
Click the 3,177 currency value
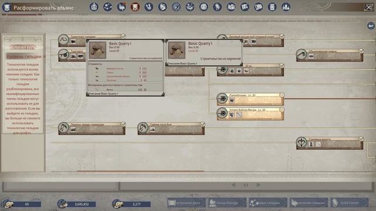point(136,205)
